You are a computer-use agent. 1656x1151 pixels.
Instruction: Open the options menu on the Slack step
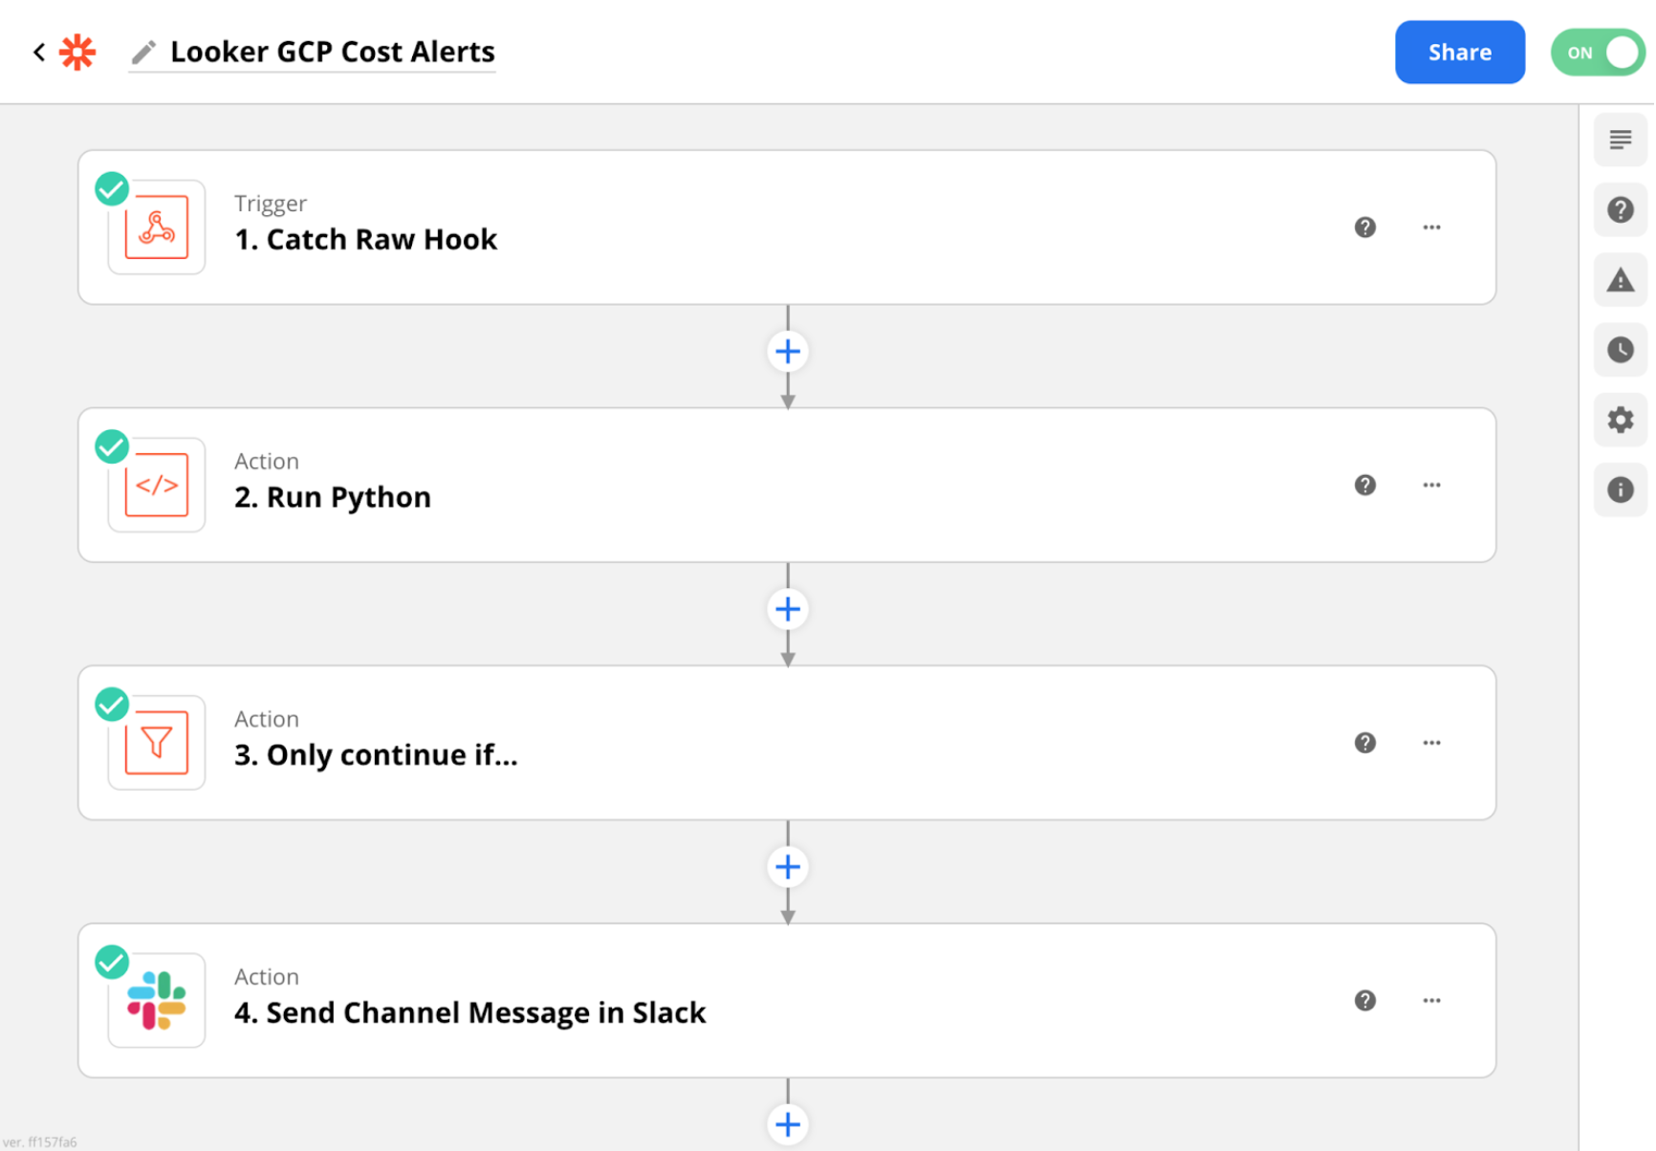point(1431,1000)
